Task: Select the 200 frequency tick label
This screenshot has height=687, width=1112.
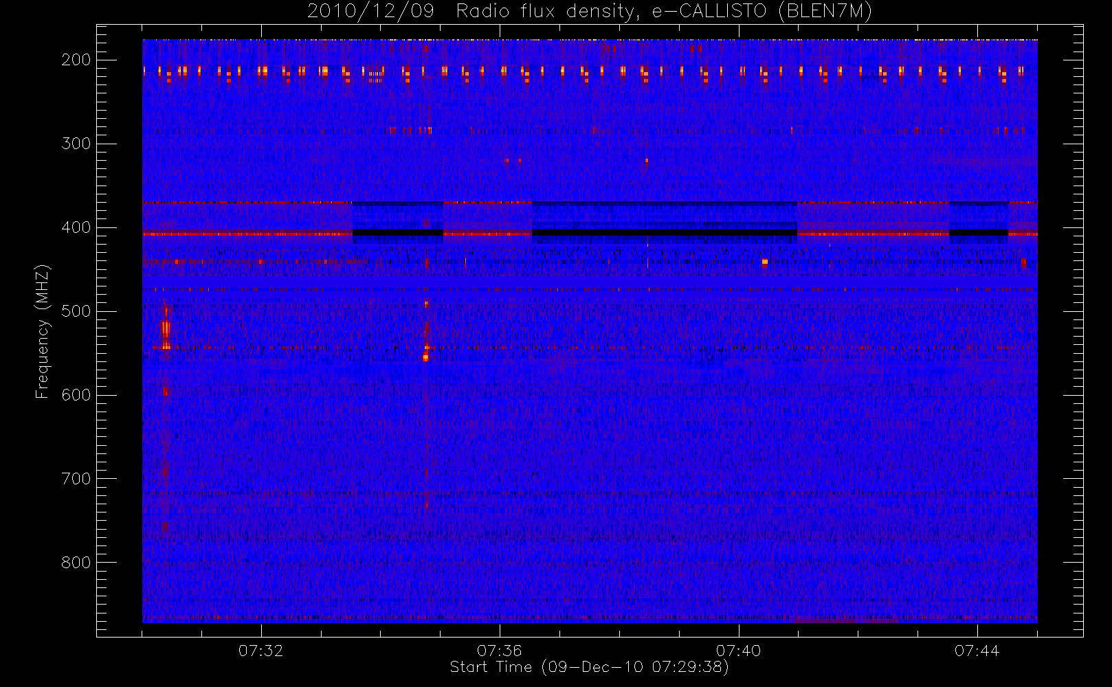Action: click(x=76, y=60)
